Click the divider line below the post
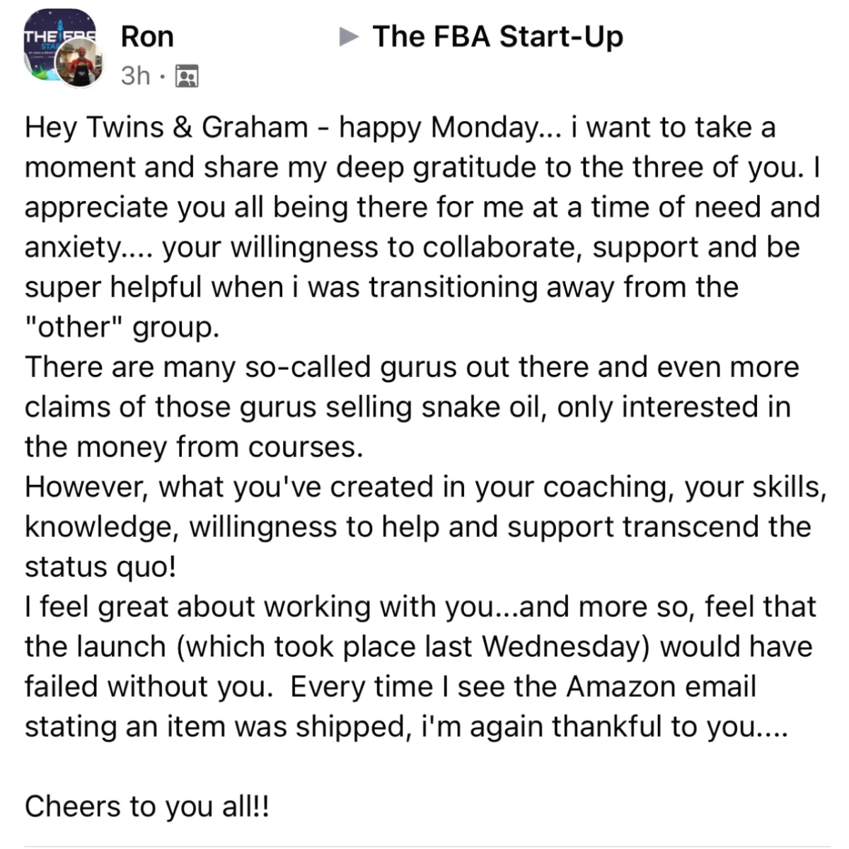Image resolution: width=849 pixels, height=849 pixels. click(427, 846)
